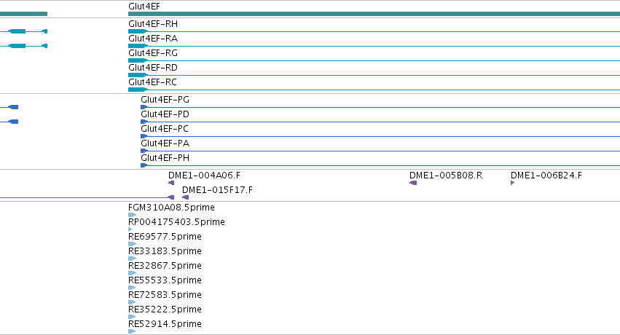
Task: Select the Glut4EF-PA protein label
Action: point(165,143)
